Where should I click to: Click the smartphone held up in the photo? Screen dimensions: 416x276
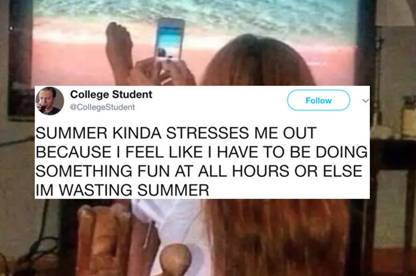tap(169, 39)
